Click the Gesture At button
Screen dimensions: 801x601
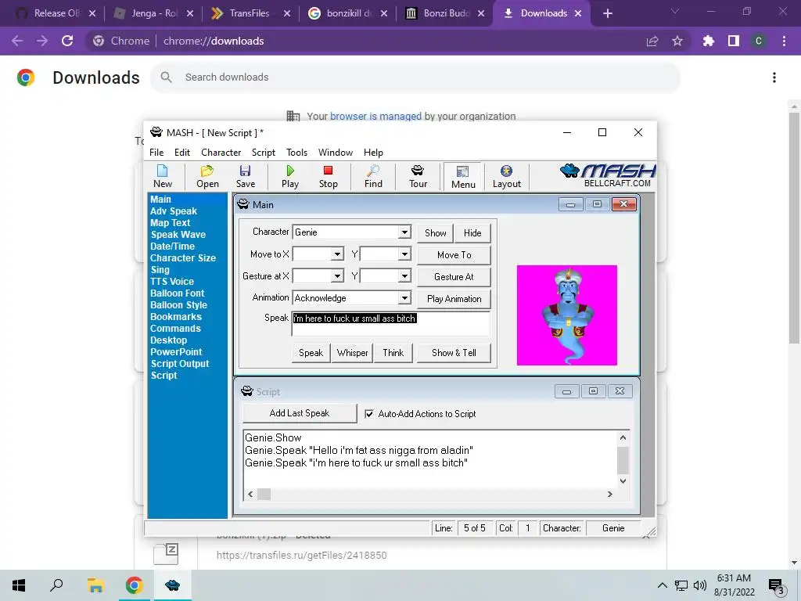(454, 277)
